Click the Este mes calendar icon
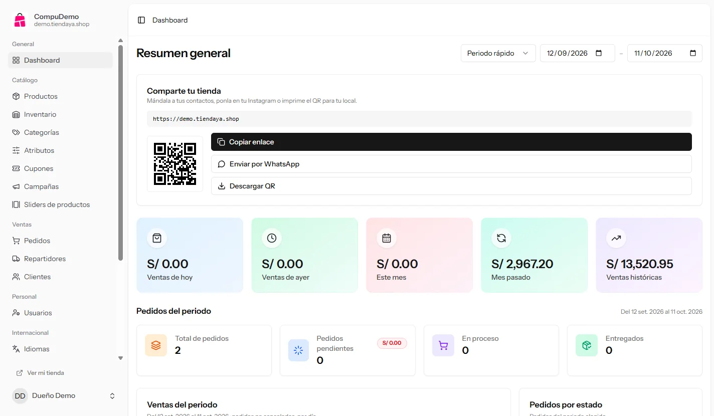The height and width of the screenshot is (416, 714). click(387, 238)
